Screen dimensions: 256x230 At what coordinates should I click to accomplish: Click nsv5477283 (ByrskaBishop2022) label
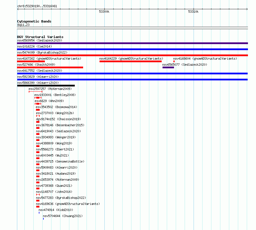[x=61, y=198]
